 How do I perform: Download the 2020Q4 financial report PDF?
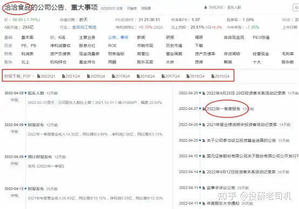point(96,76)
